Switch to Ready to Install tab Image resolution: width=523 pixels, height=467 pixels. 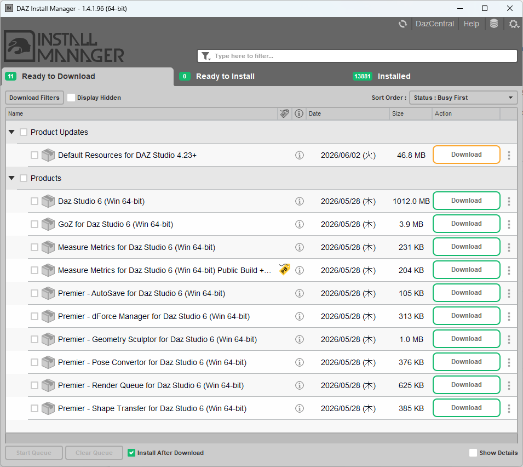pyautogui.click(x=217, y=76)
